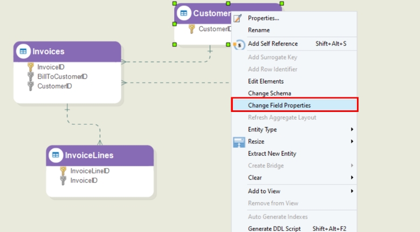Choose Extract New Entity
The width and height of the screenshot is (420, 232).
click(x=272, y=153)
